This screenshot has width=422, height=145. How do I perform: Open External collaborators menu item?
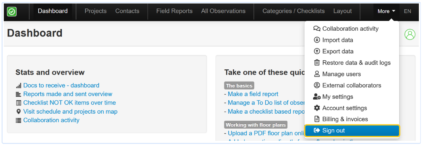[352, 85]
